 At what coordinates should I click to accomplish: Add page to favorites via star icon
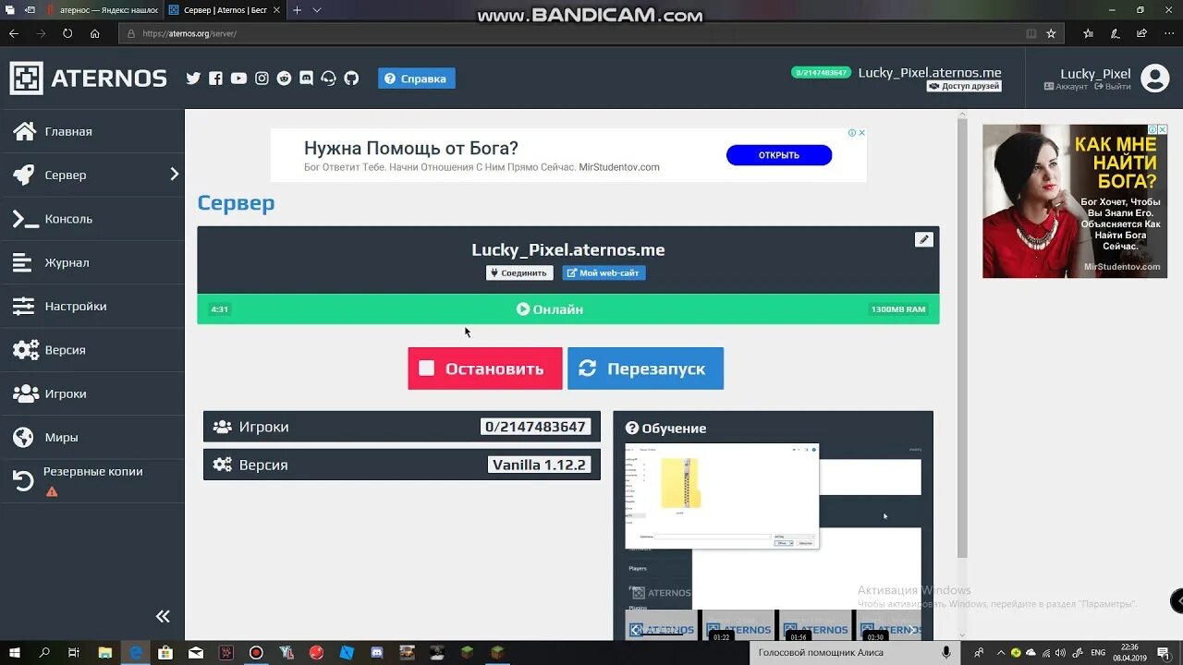(x=1051, y=33)
